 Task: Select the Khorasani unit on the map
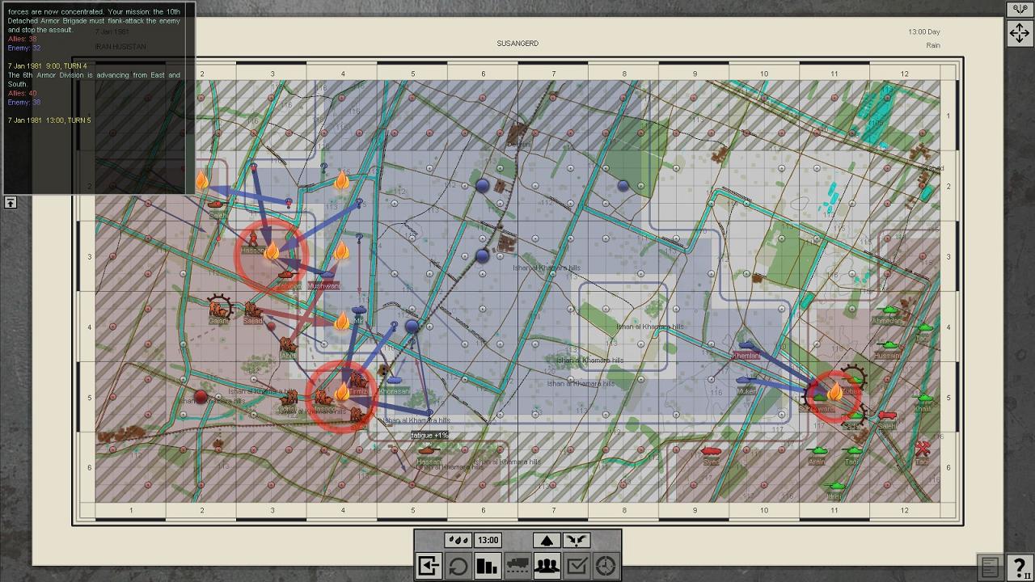(395, 385)
